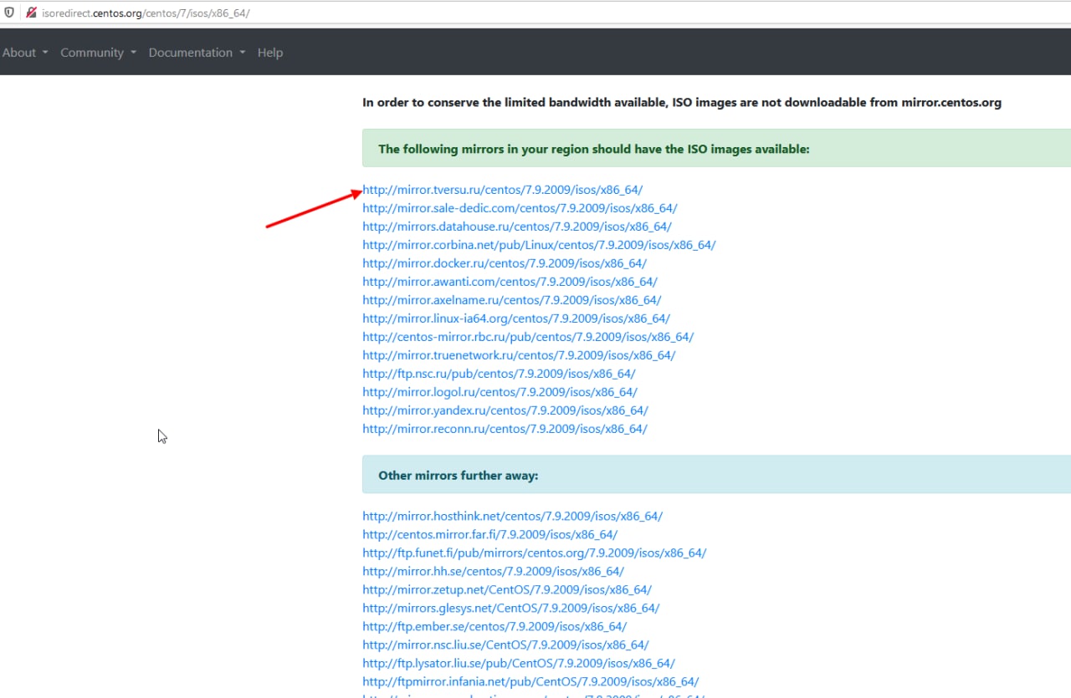Viewport: 1071px width, 698px height.
Task: Click the tracking protection shield icon
Action: click(9, 13)
